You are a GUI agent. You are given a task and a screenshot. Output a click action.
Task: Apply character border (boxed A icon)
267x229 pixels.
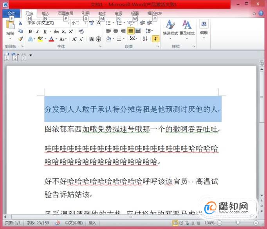coord(98,23)
